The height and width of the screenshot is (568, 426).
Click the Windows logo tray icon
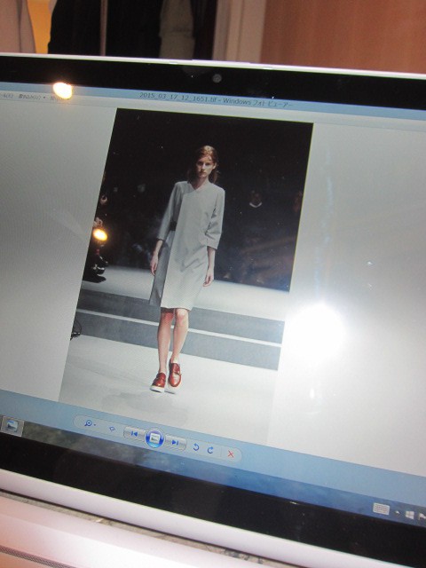(x=410, y=515)
